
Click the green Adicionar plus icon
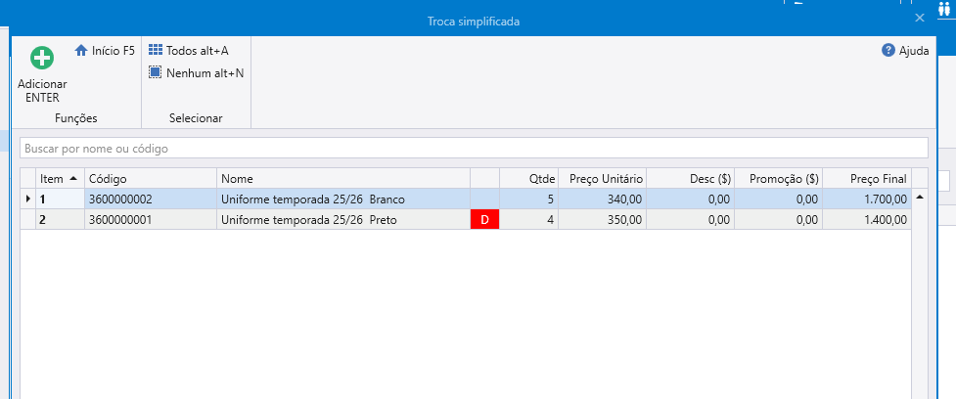[42, 59]
